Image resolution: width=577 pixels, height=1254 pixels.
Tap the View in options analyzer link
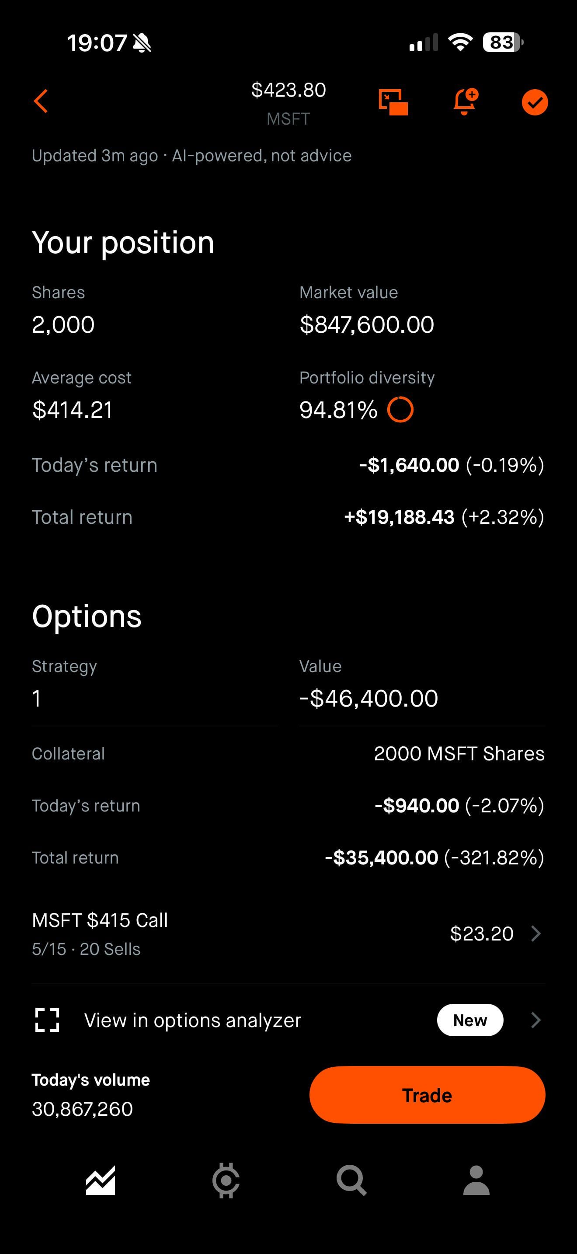coord(193,1021)
